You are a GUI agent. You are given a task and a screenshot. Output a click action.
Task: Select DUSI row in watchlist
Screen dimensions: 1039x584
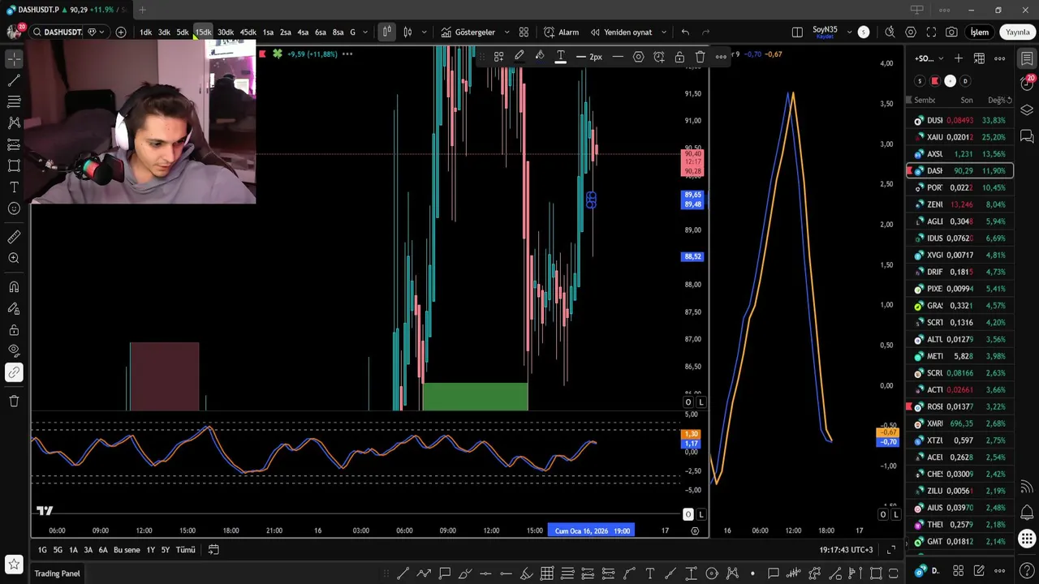(x=959, y=120)
